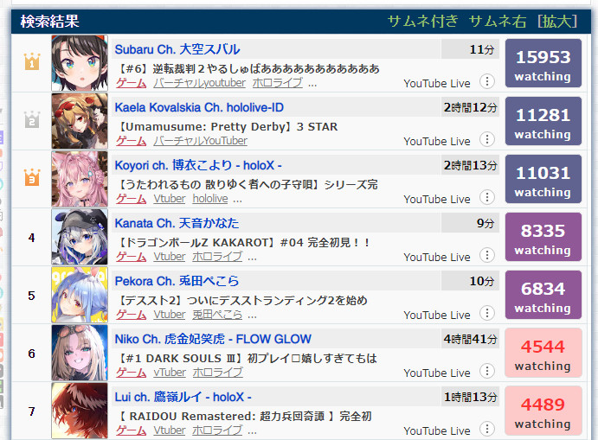Viewport: 598px width, 440px height.
Task: Open more options for Subaru's stream
Action: click(x=487, y=81)
